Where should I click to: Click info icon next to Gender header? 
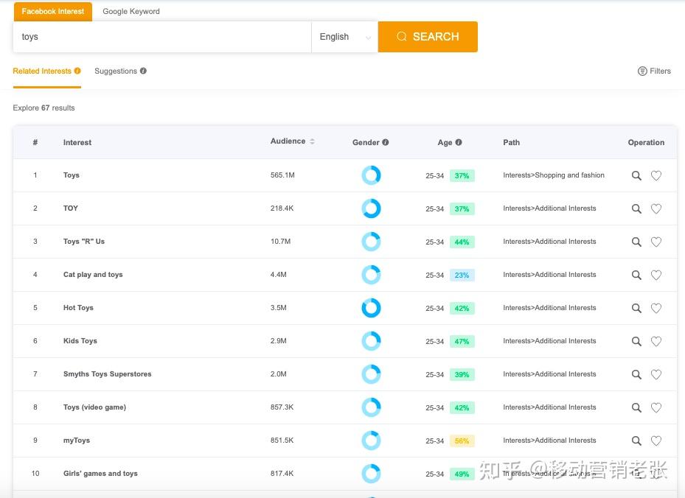[386, 143]
